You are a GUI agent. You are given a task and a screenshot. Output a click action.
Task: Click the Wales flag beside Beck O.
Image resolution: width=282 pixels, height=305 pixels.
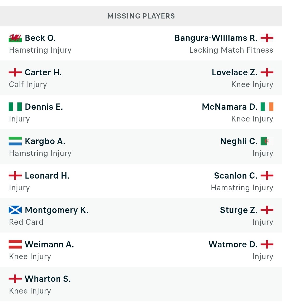[15, 38]
